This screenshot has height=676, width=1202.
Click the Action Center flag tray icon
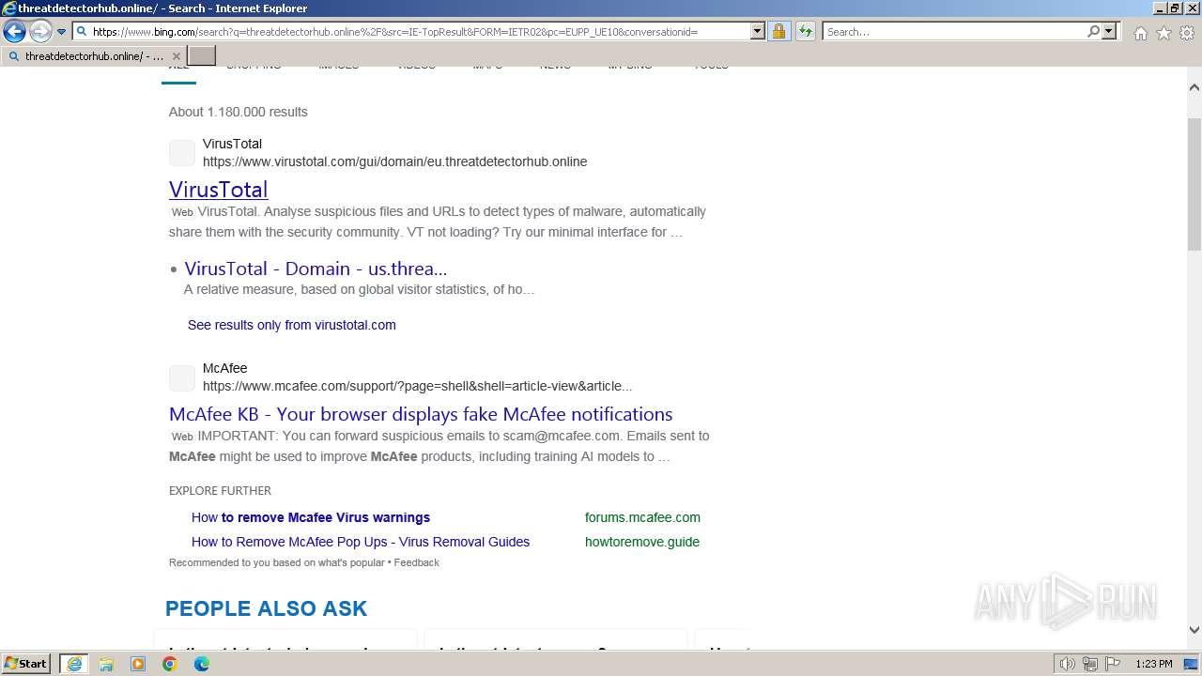pyautogui.click(x=1112, y=664)
